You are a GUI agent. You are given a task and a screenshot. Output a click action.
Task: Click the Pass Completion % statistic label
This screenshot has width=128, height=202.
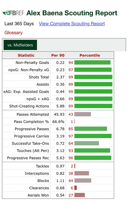point(31,122)
